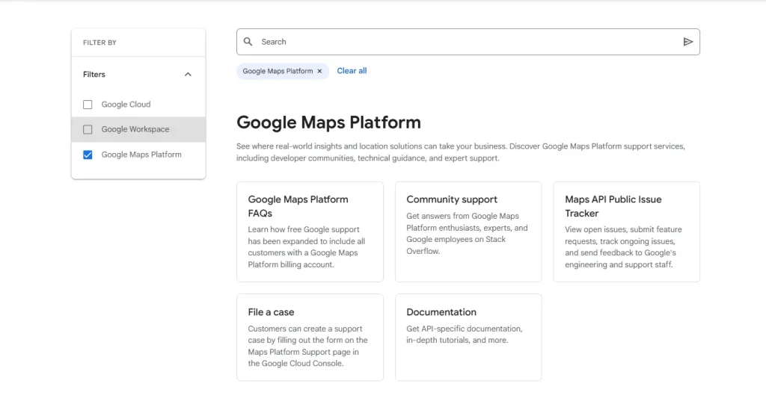Open the Community support card

[468, 231]
